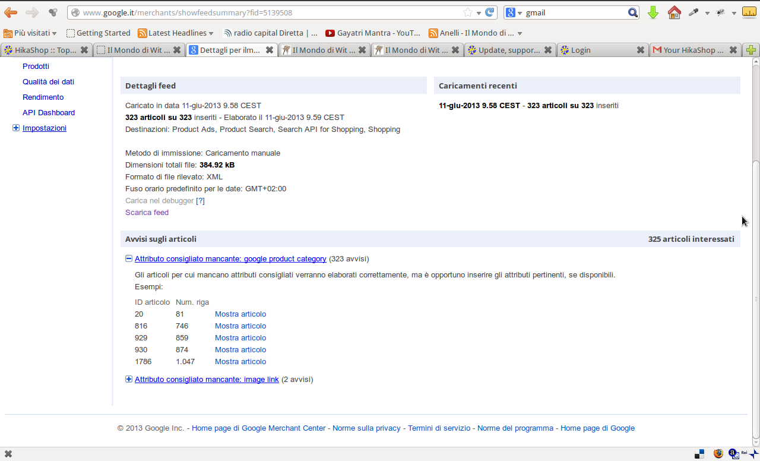Bookmark this page with the star icon
The image size is (760, 461).
click(468, 12)
